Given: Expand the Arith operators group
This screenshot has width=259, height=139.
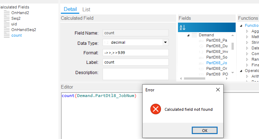Looking at the screenshot, I should click(247, 76).
